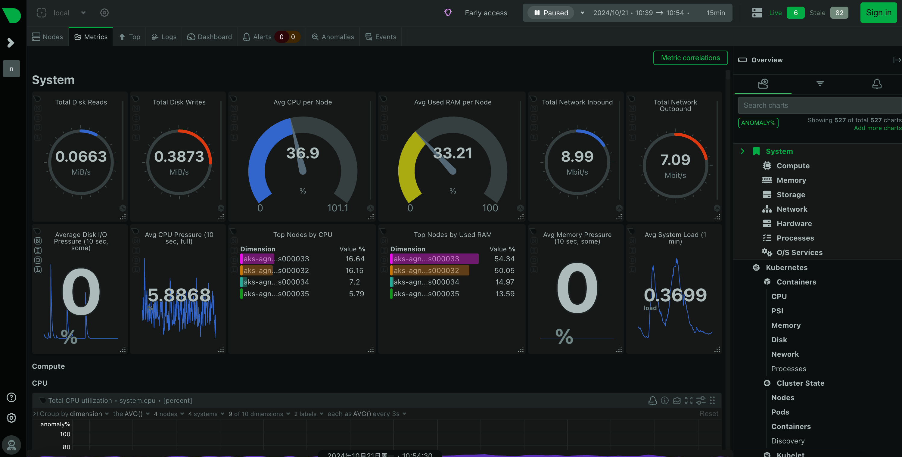
Task: Open the chart settings sliders icon on CPU chart
Action: pyautogui.click(x=701, y=400)
